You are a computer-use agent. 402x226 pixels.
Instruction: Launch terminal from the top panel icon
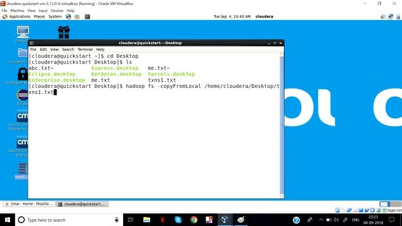click(x=87, y=17)
